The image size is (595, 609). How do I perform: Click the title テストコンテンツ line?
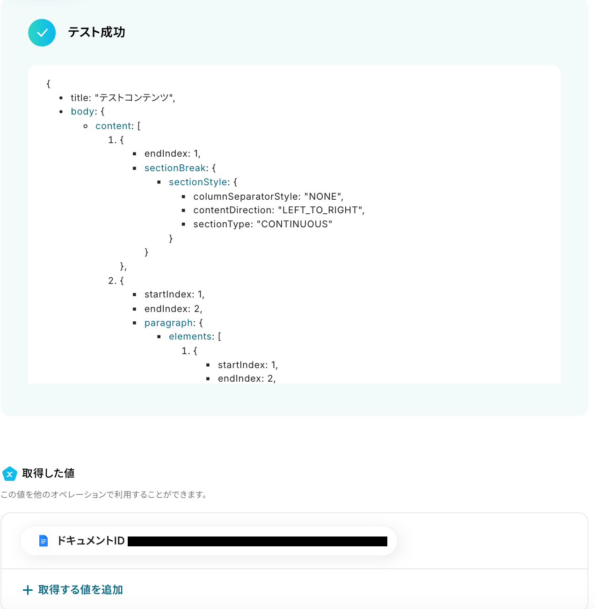(123, 98)
